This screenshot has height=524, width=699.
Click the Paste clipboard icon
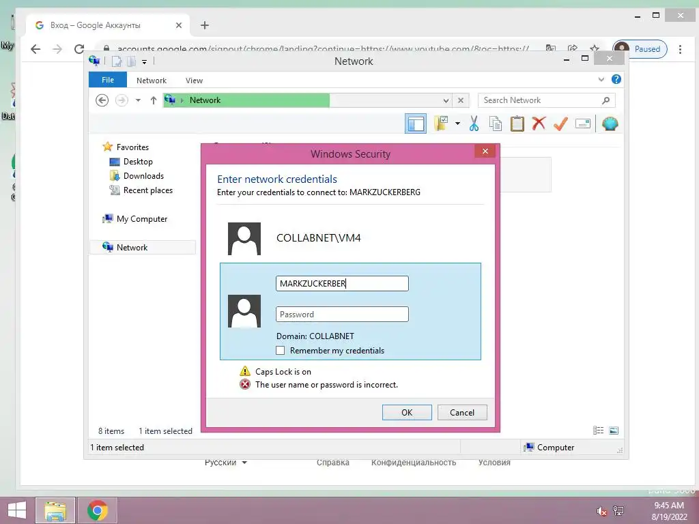pos(517,123)
